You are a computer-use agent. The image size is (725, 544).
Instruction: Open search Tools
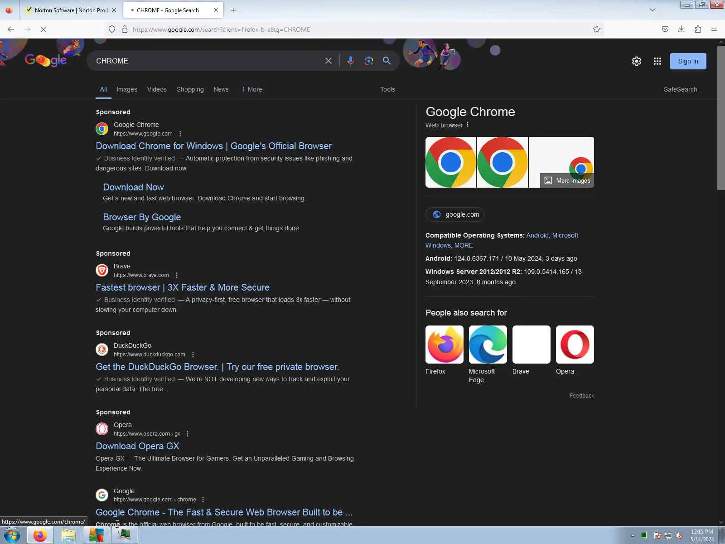coord(387,89)
